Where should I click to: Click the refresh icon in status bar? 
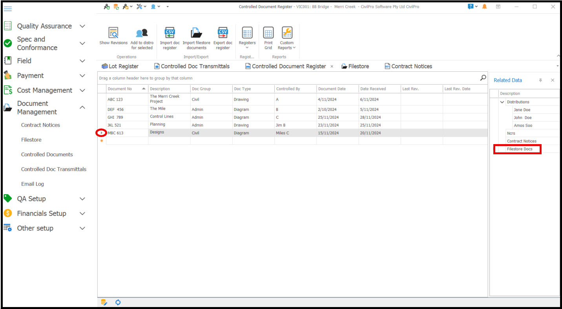click(x=118, y=302)
